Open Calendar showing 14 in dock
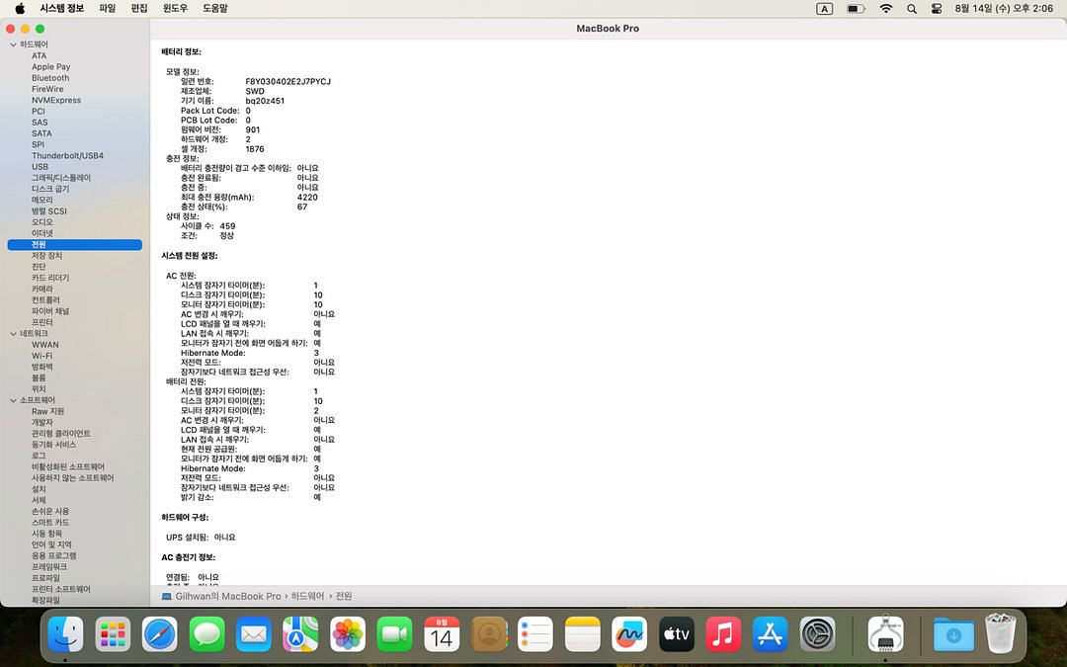This screenshot has width=1067, height=667. pos(442,635)
